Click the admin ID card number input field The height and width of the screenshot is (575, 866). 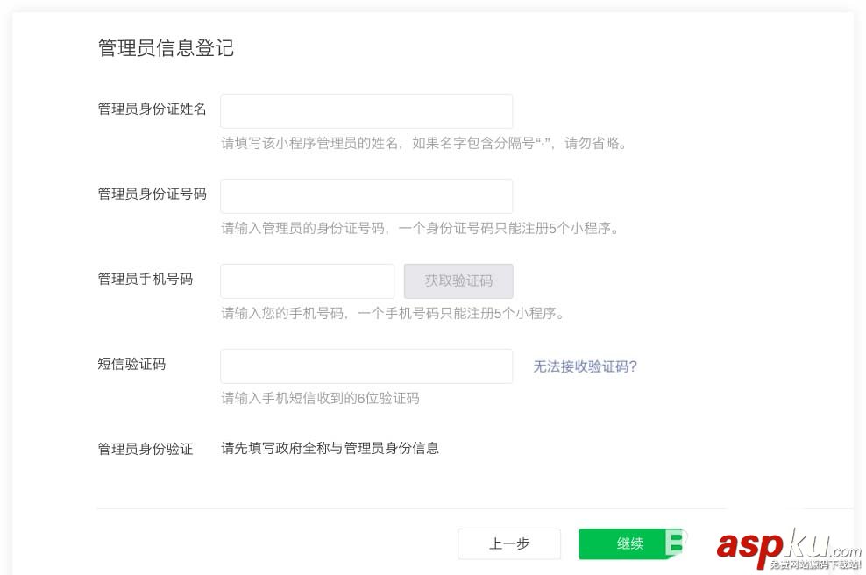click(x=366, y=195)
